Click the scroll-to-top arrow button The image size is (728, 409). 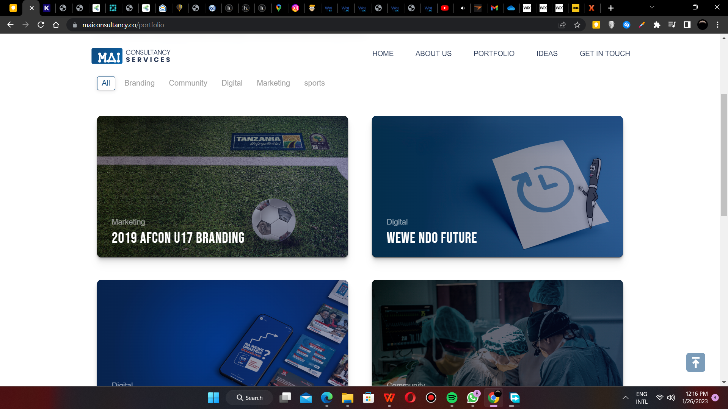tap(695, 362)
